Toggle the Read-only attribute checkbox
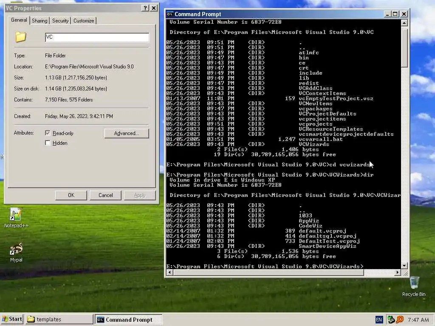The image size is (435, 326). pos(48,133)
